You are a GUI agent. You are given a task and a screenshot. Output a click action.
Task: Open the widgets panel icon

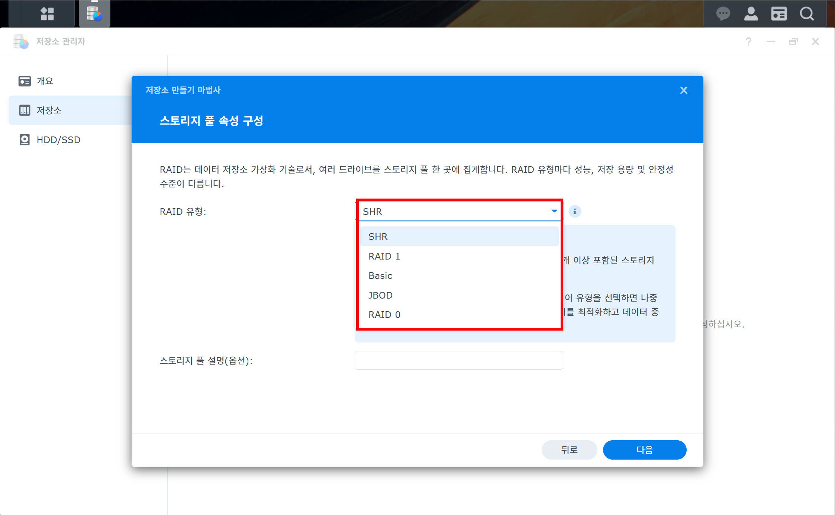pyautogui.click(x=778, y=14)
